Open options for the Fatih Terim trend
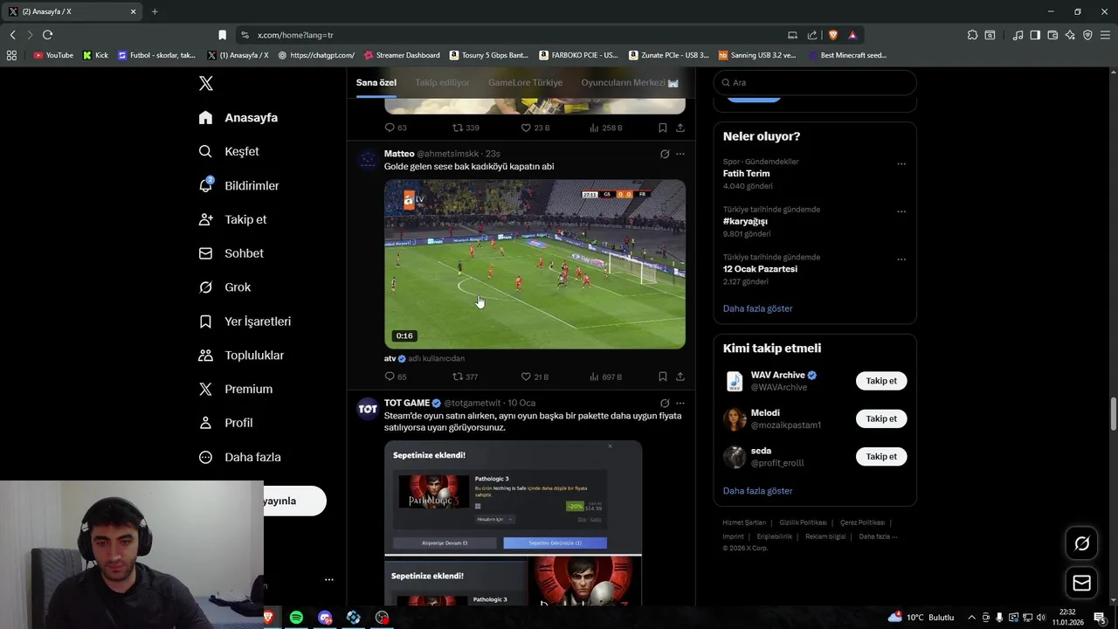Viewport: 1118px width, 629px height. [901, 163]
